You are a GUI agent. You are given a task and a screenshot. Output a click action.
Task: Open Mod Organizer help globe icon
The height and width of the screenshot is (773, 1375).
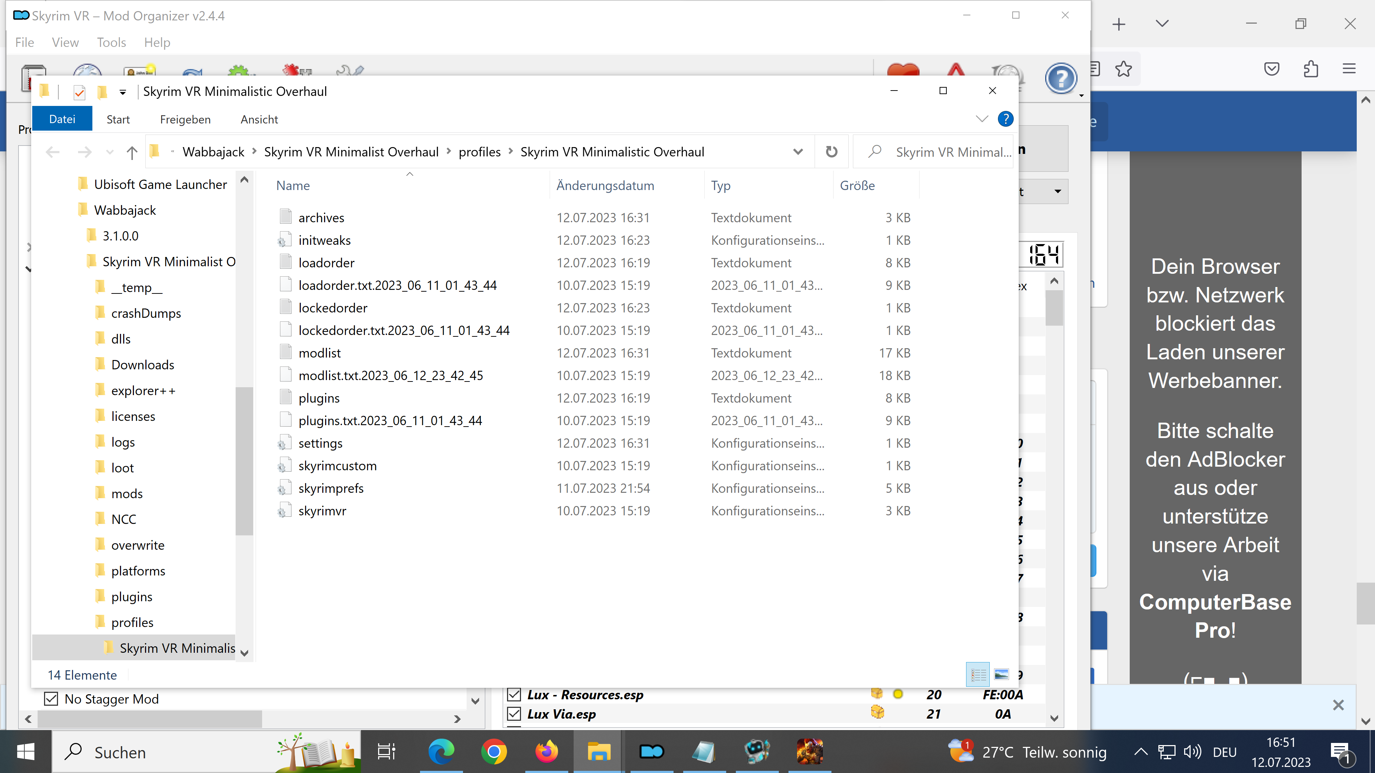point(1061,78)
